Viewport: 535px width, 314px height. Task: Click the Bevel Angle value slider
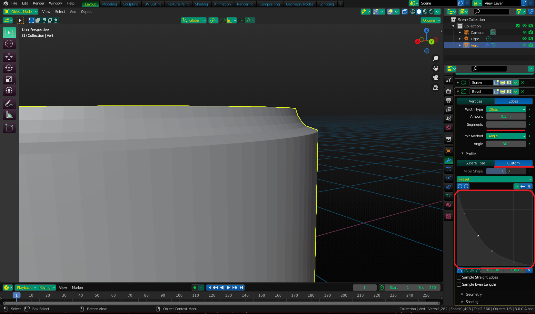[506, 144]
